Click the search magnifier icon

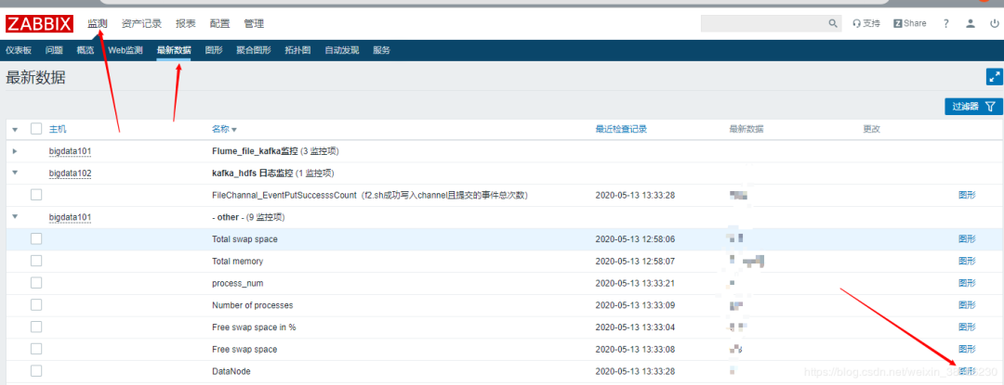click(833, 23)
